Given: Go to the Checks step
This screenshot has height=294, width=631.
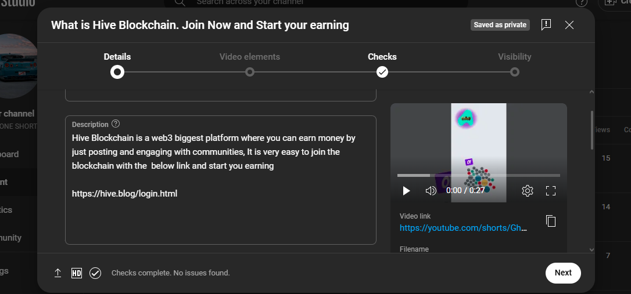Looking at the screenshot, I should click(382, 57).
